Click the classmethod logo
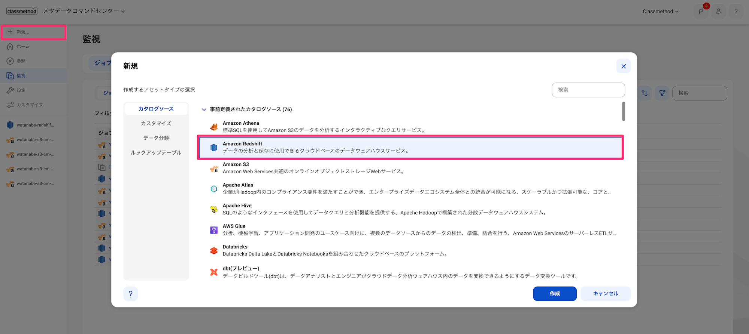The height and width of the screenshot is (334, 749). click(x=22, y=11)
